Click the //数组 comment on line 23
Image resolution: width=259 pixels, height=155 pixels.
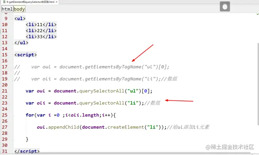152,103
